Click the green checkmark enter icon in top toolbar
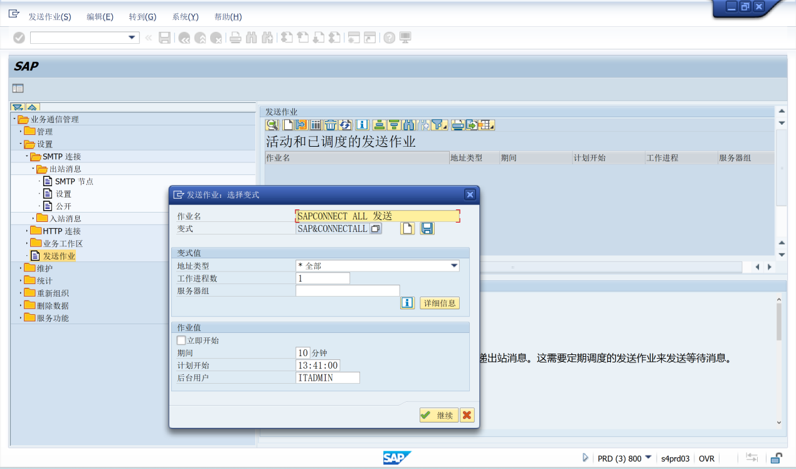Viewport: 796px width, 469px height. click(x=19, y=38)
